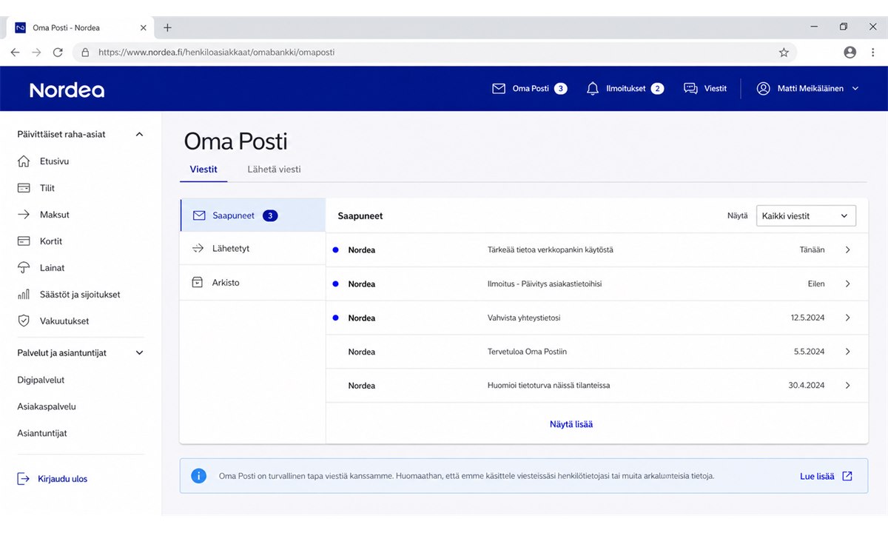The image size is (888, 533).
Task: Open message Tervetuloa Oma Postiin
Action: tap(597, 352)
